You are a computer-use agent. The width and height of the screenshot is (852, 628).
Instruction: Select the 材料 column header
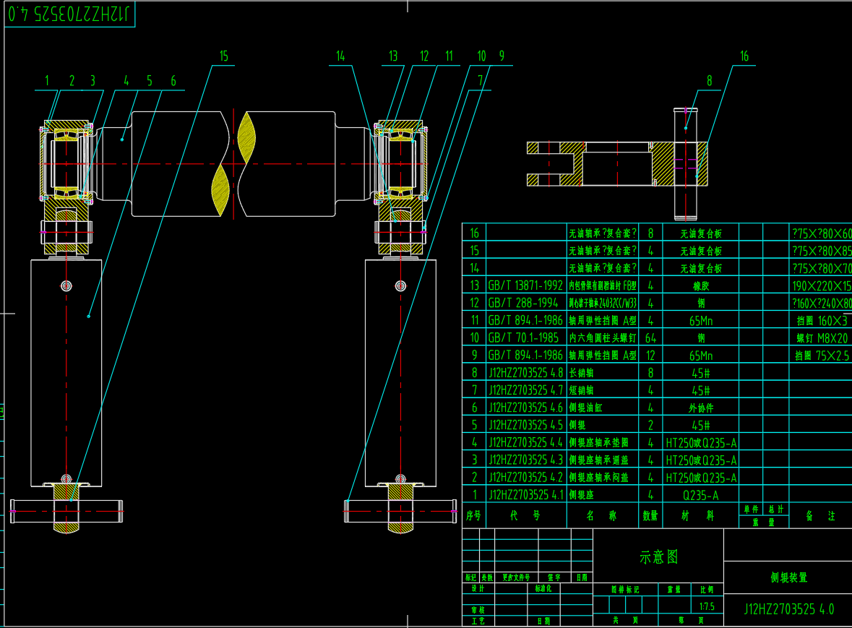coord(701,516)
